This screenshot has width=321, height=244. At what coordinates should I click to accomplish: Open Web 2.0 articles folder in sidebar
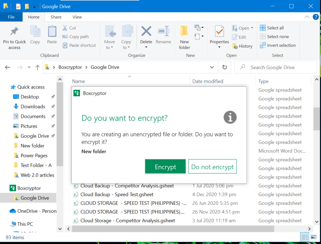pyautogui.click(x=38, y=175)
